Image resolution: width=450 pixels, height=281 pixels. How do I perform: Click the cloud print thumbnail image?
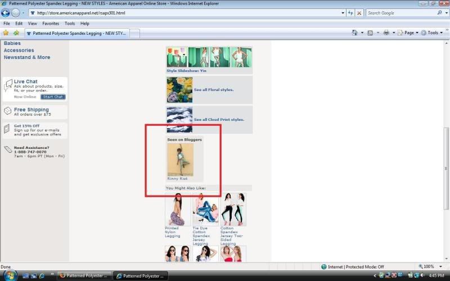click(x=179, y=120)
